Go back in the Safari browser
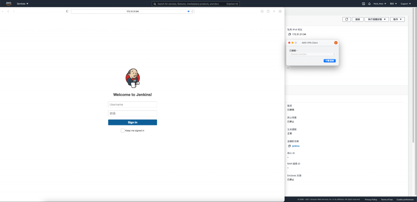Image resolution: width=417 pixels, height=202 pixels. [x=8, y=11]
